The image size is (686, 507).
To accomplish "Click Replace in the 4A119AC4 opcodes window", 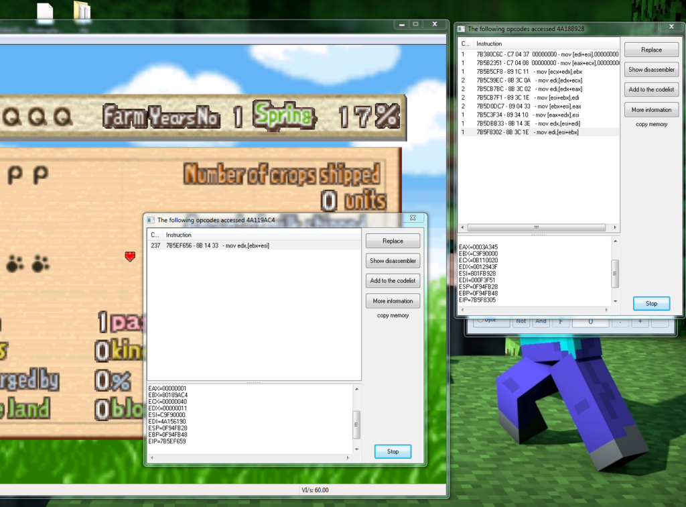I will point(393,241).
